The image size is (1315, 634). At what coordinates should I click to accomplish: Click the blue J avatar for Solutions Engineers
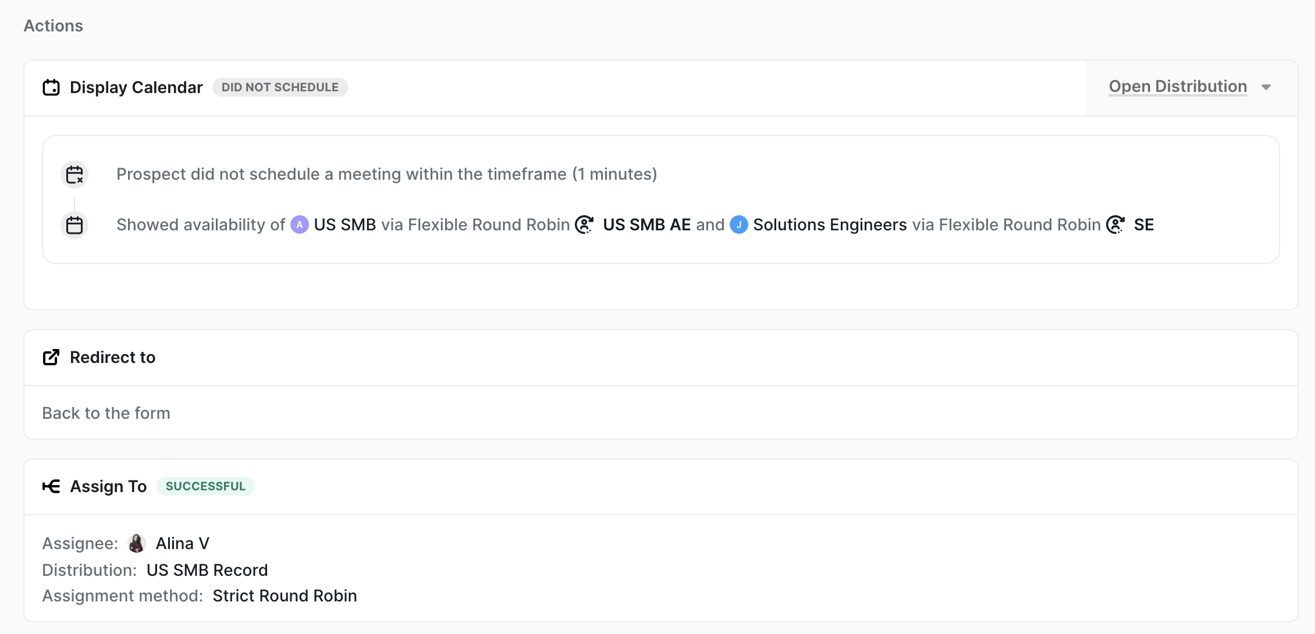tap(739, 225)
